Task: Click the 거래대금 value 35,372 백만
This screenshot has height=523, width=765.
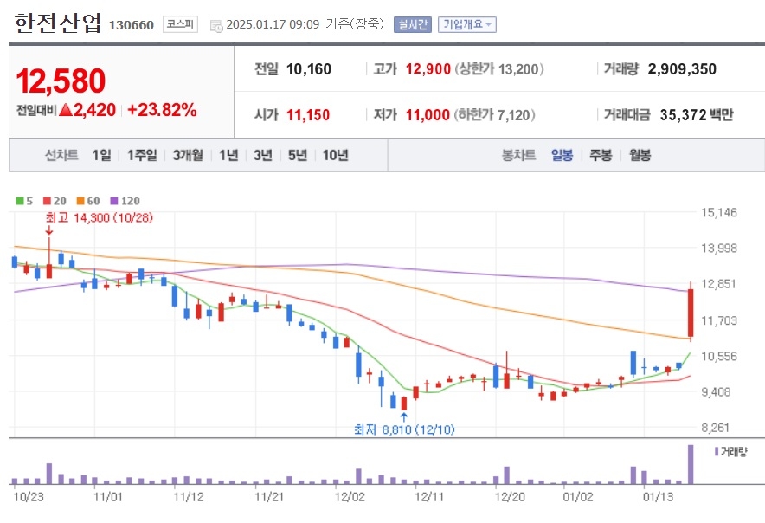Action: [x=697, y=115]
